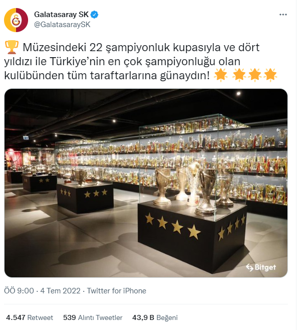The width and height of the screenshot is (306, 330).
Task: Click the blue verified badge icon
Action: click(x=94, y=15)
